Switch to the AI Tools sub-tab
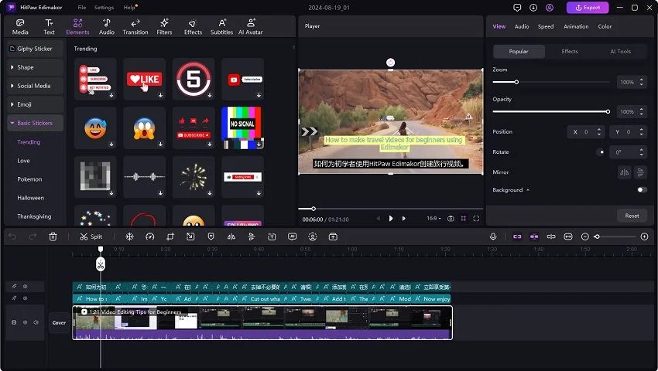The width and height of the screenshot is (658, 371). pos(620,51)
